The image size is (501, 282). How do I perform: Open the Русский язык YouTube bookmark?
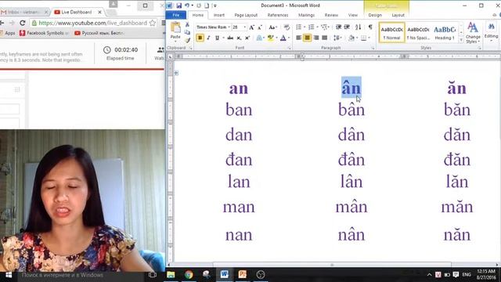[99, 33]
